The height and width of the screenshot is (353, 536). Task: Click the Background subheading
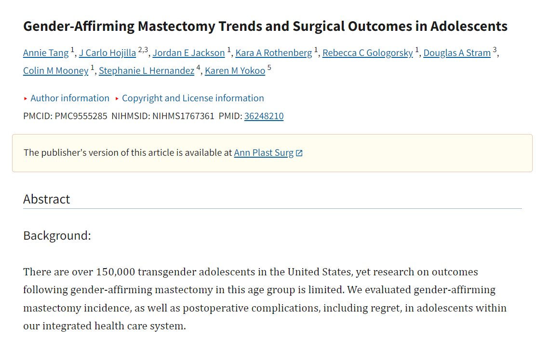57,236
